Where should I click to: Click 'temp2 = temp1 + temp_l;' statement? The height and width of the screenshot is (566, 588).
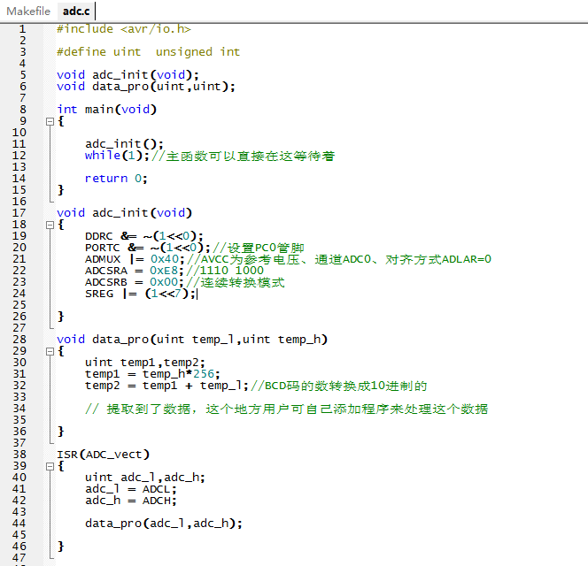[166, 386]
